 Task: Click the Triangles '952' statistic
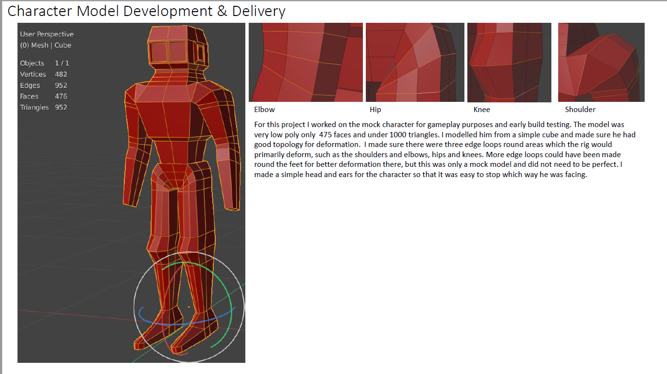click(x=61, y=108)
